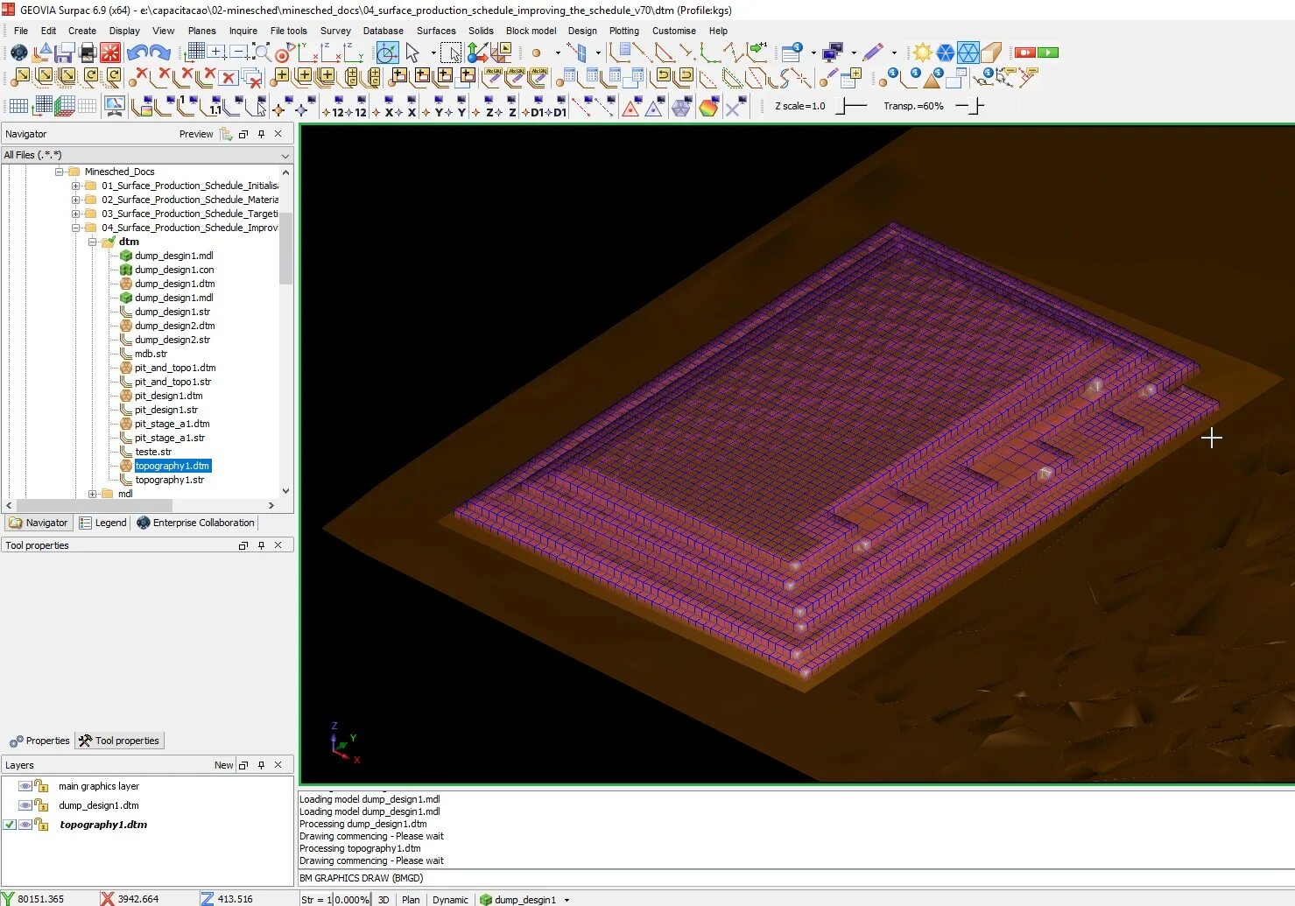Open the Block model menu
This screenshot has width=1295, height=906.
[x=531, y=31]
